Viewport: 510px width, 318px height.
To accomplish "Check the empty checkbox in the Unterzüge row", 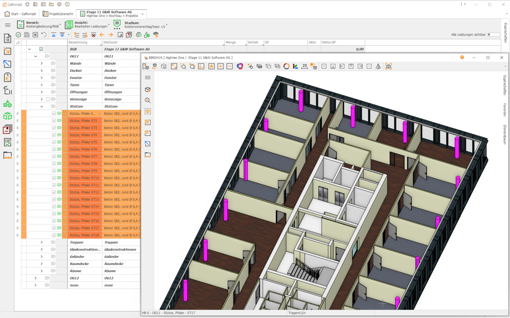I will pyautogui.click(x=48, y=99).
